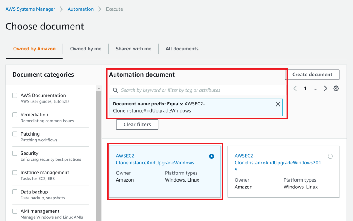Viewport: 353px width, 221px height.
Task: Check the Patching category
Action: tap(15, 134)
